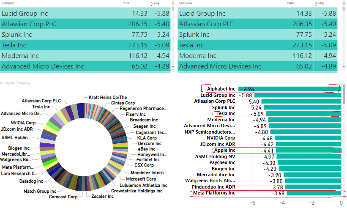Select Atlassian Corp PLC donut label
The width and height of the screenshot is (347, 208).
41,101
